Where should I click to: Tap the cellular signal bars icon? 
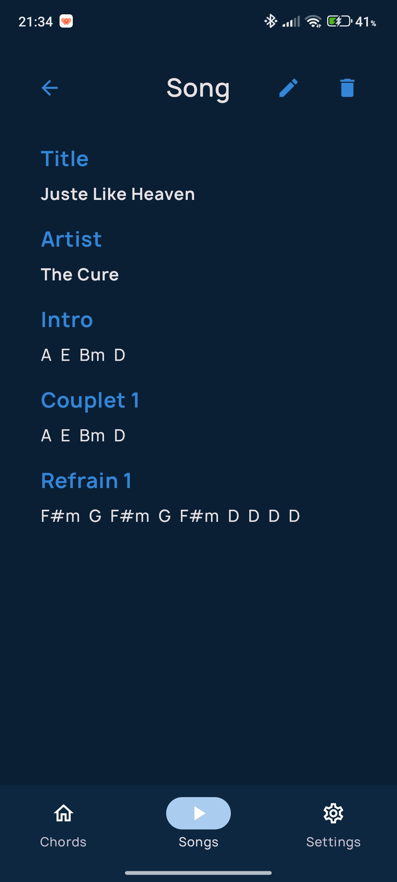291,21
